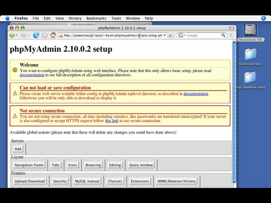
Task: Click the Editing button
Action: pos(115,165)
